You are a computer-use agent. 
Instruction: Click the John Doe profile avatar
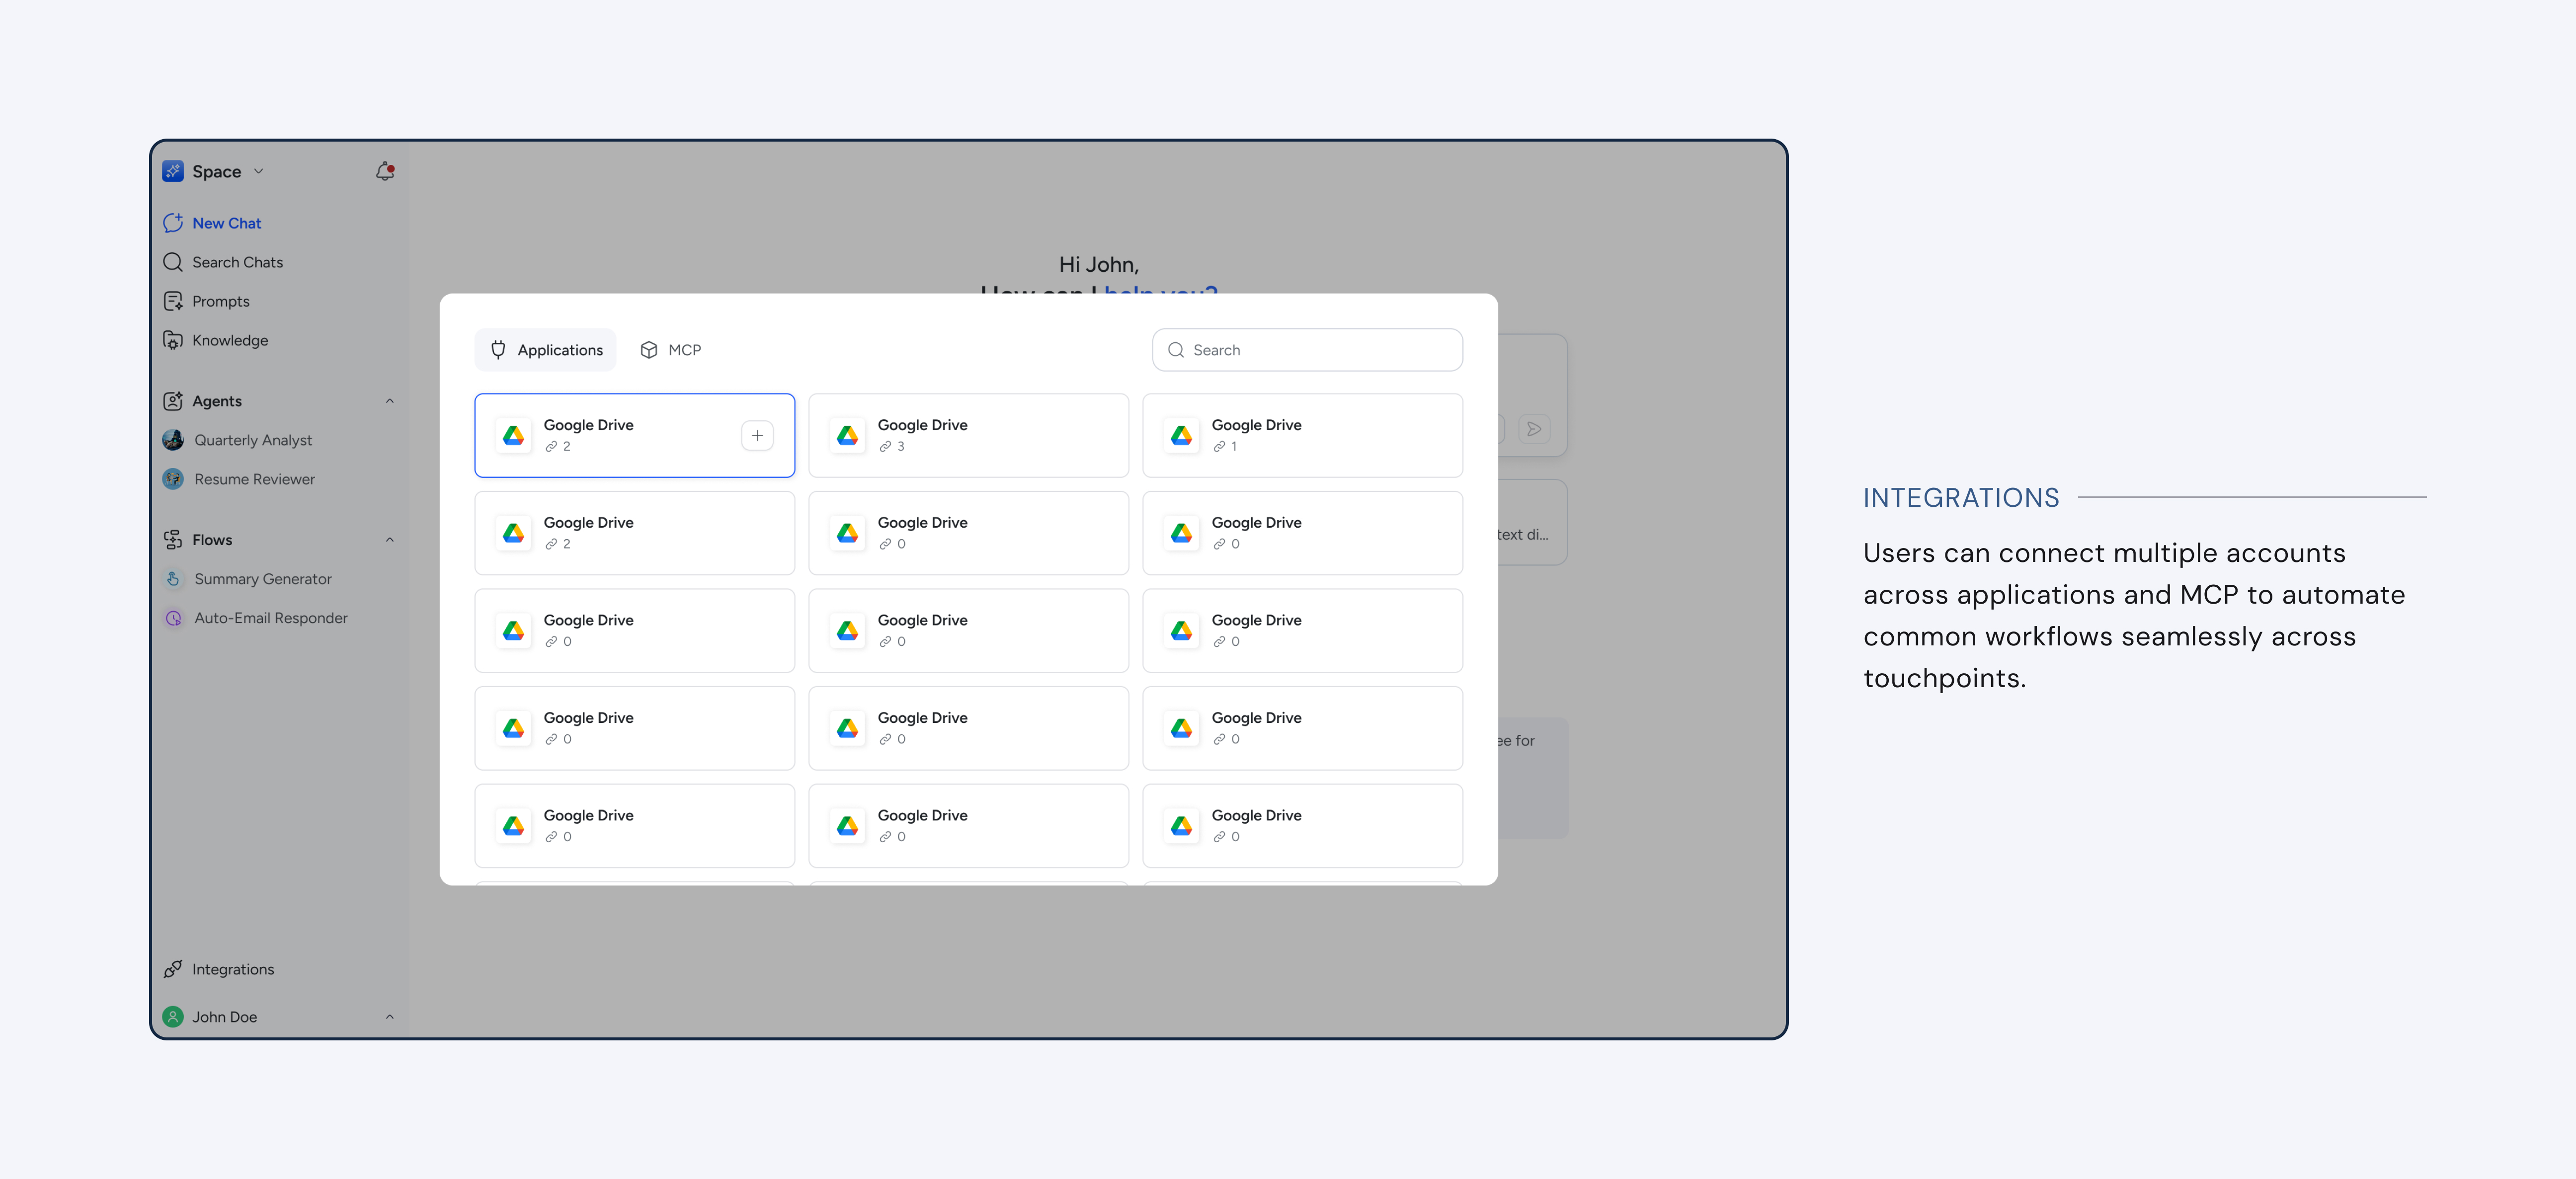click(172, 1016)
